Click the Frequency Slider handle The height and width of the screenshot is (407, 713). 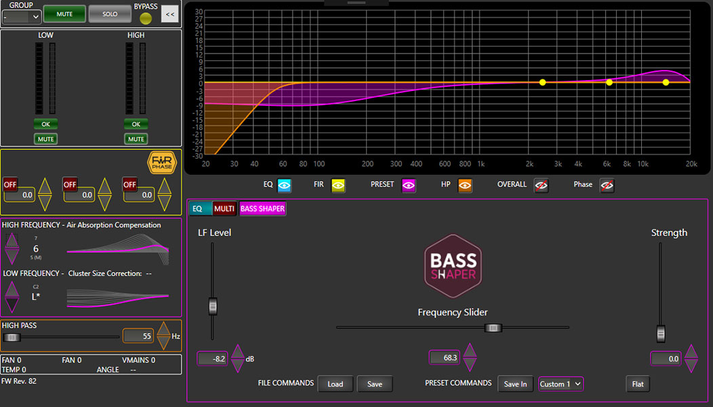(x=493, y=328)
